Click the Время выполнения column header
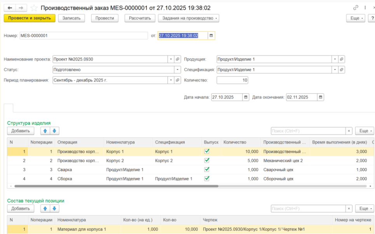The width and height of the screenshot is (375, 234). (x=340, y=142)
